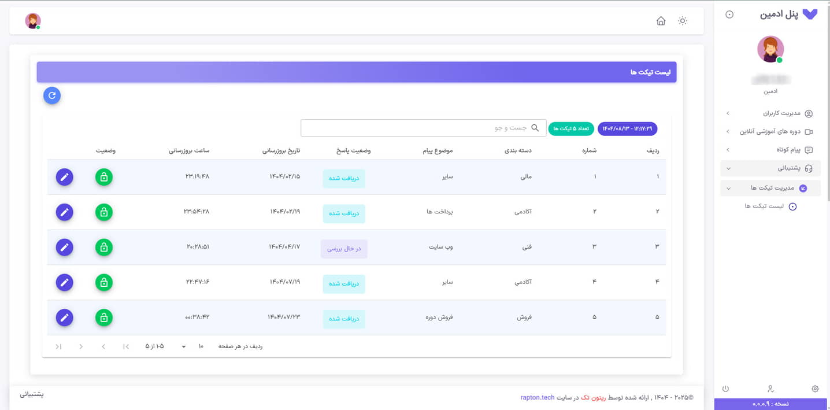Toggle green lock status for row 2

pyautogui.click(x=104, y=212)
